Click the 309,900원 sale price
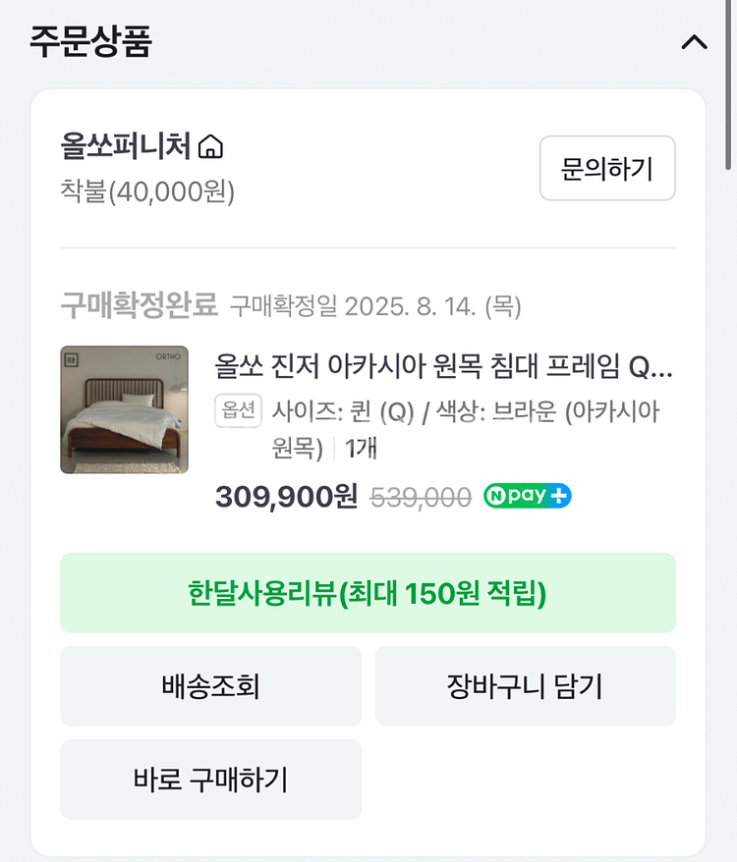 [286, 497]
